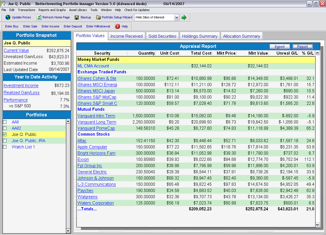Image resolution: width=326 pixels, height=235 pixels.
Task: Click the application icon in the title bar
Action: click(3, 3)
